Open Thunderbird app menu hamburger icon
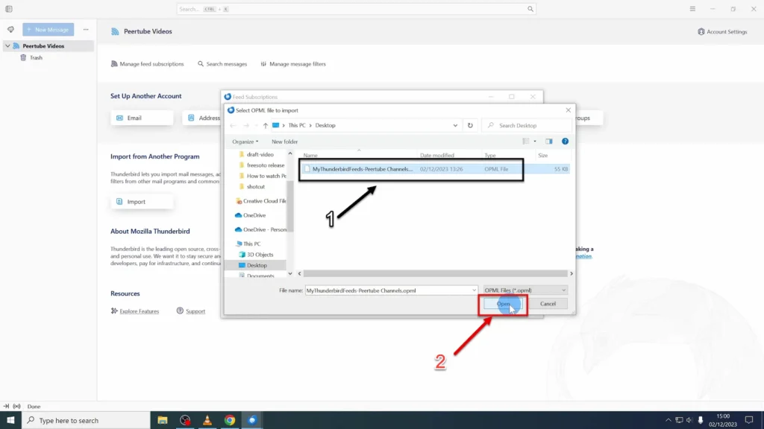The width and height of the screenshot is (764, 429). [x=692, y=9]
